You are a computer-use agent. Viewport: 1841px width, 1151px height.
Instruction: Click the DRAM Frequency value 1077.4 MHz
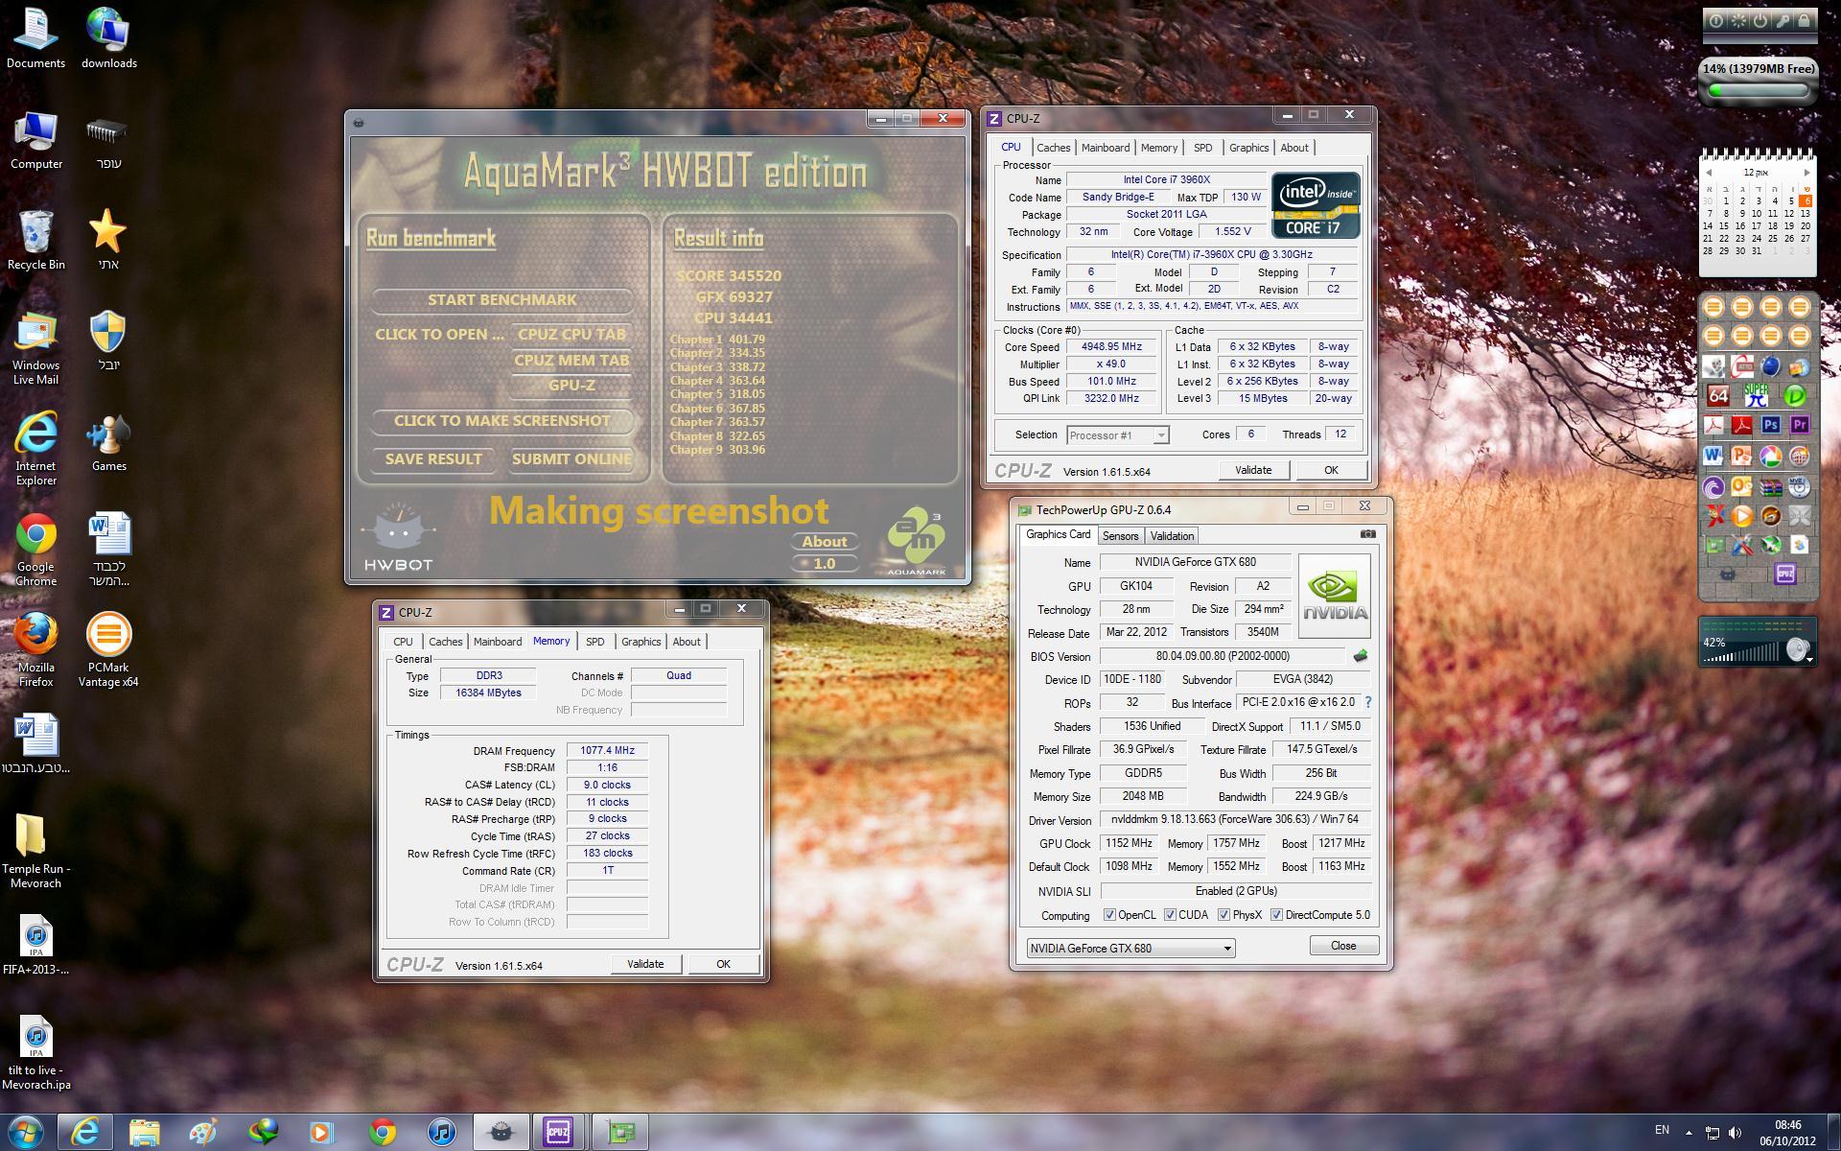click(607, 751)
